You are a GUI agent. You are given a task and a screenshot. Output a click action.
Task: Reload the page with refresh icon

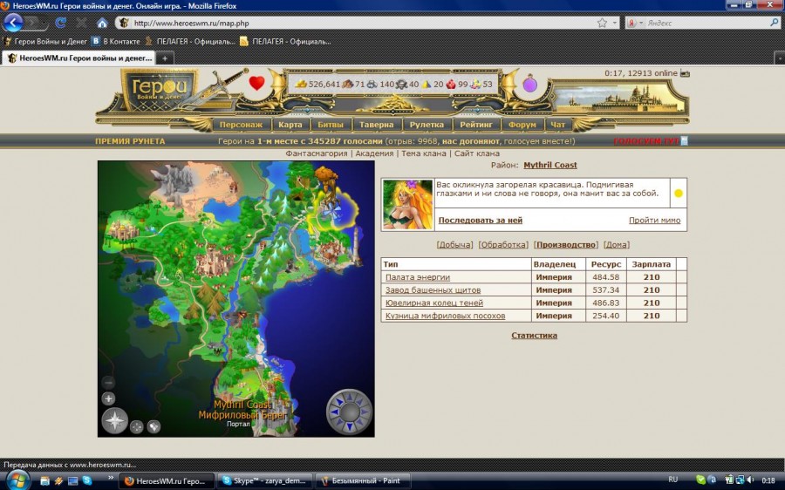click(60, 23)
